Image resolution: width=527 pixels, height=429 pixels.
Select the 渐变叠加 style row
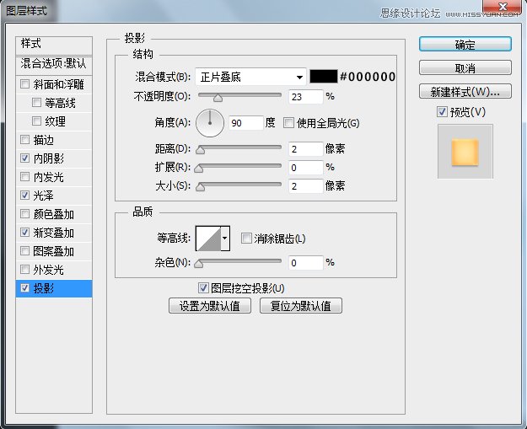(x=54, y=233)
